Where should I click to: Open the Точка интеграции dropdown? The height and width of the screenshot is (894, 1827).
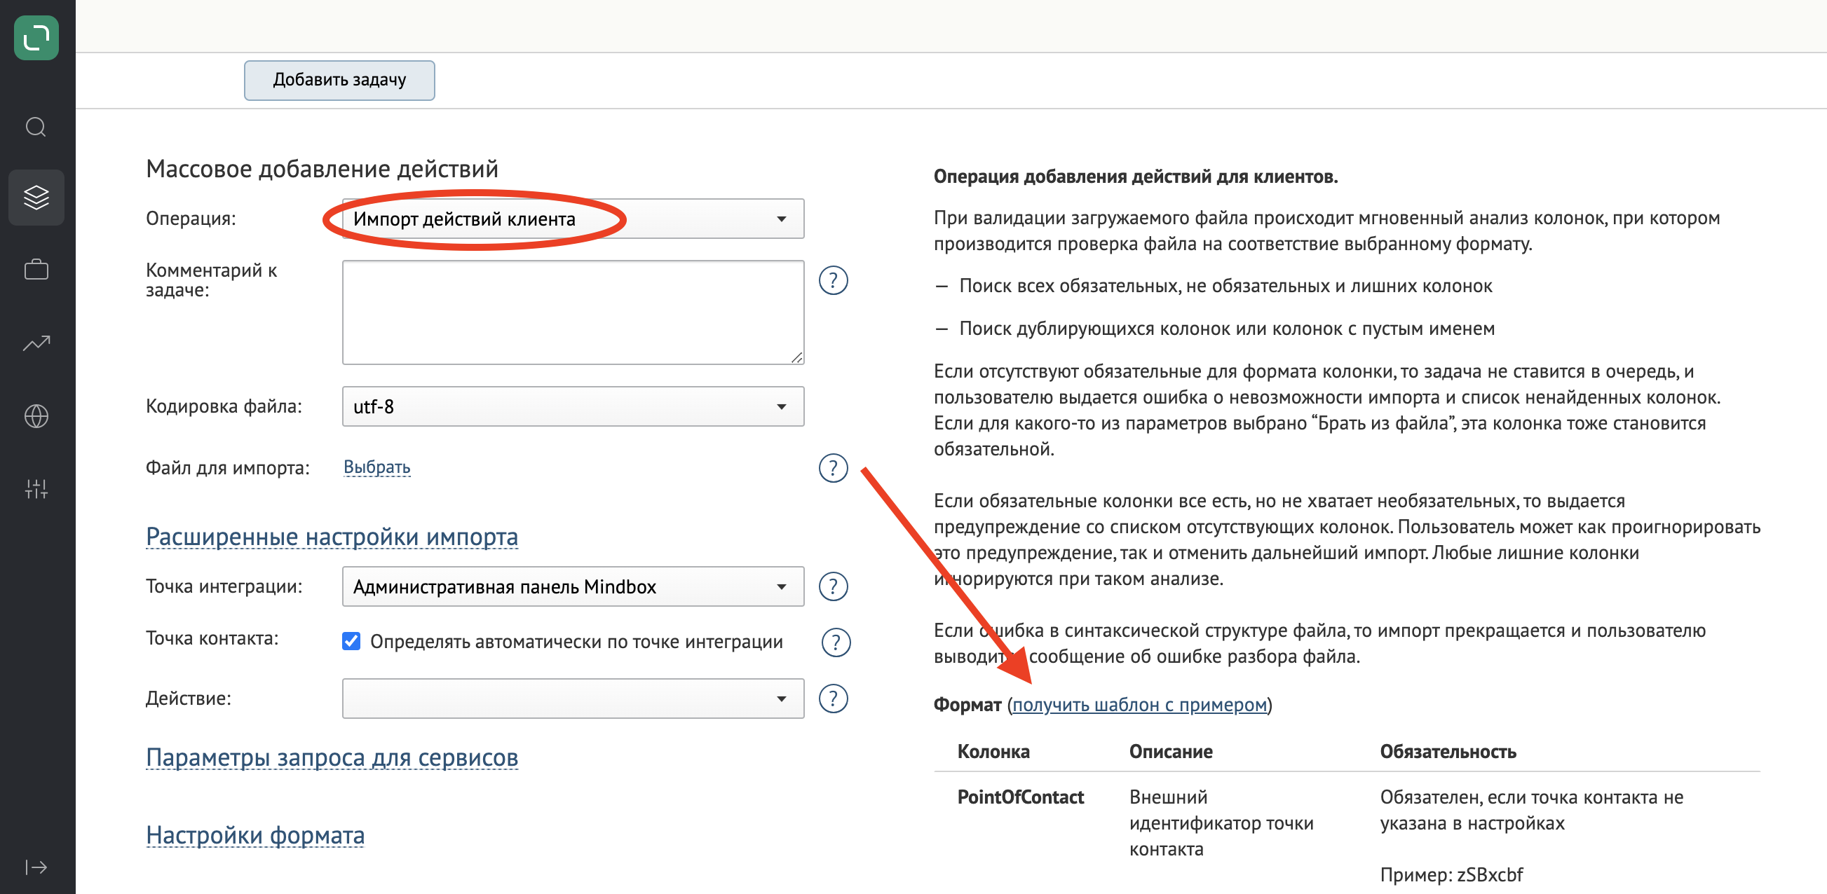pyautogui.click(x=573, y=586)
